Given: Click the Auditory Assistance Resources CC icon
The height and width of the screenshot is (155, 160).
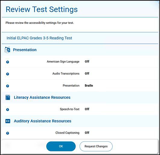Looking at the screenshot, I should click(8, 121).
